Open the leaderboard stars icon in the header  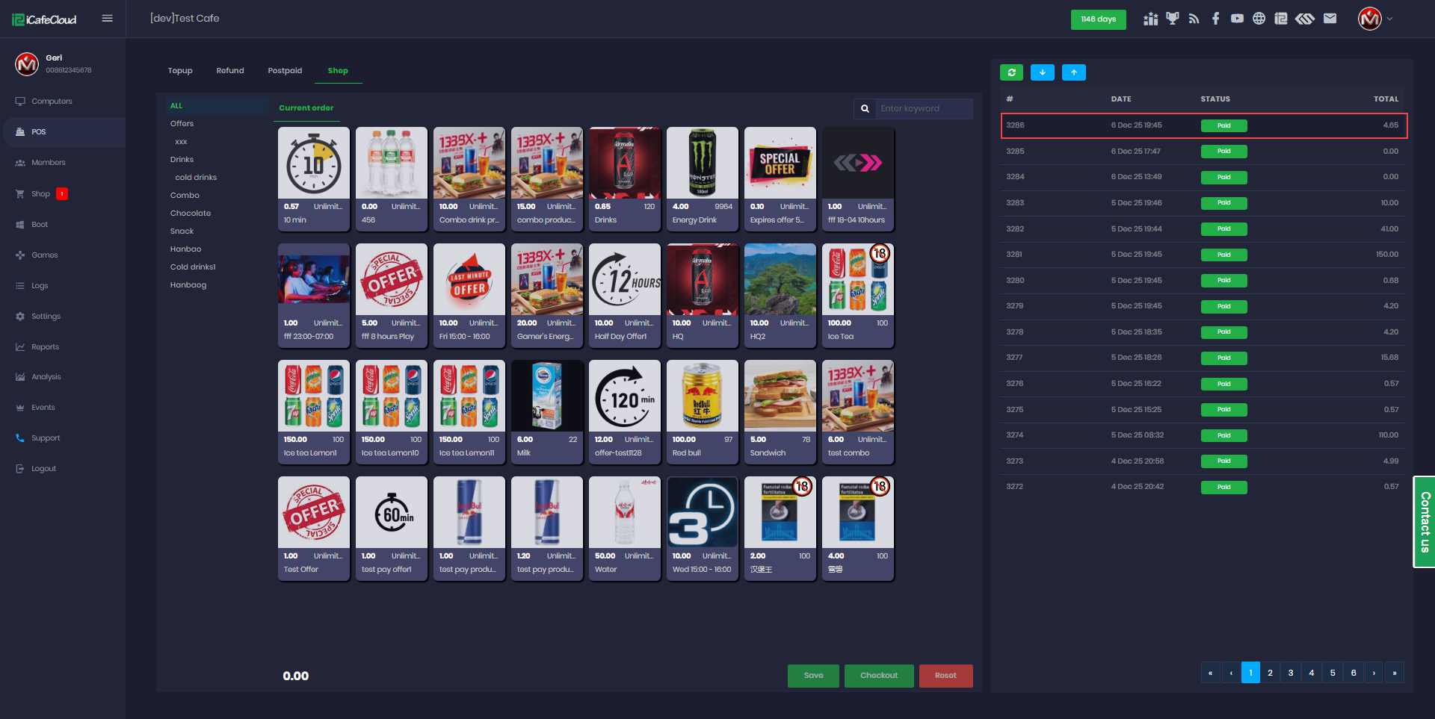coord(1150,19)
